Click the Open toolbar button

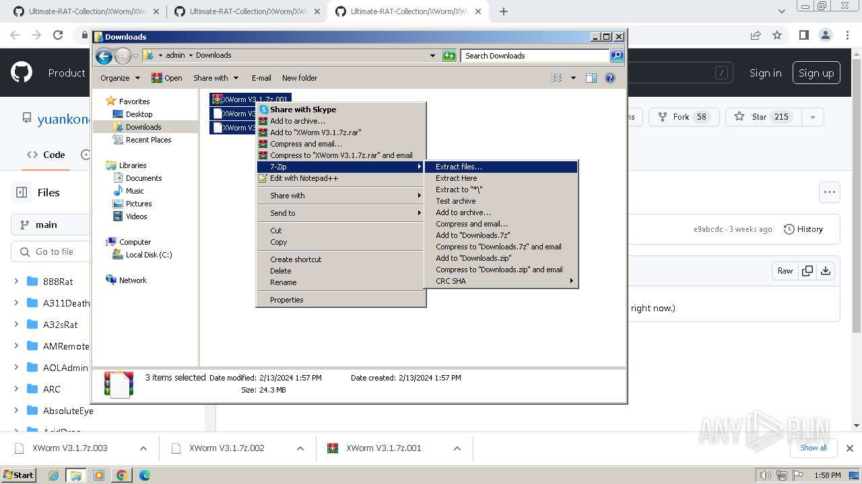pos(167,78)
